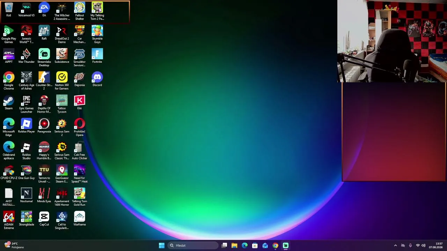
Task: Select the Stumble Guys desktop icon
Action: click(97, 35)
